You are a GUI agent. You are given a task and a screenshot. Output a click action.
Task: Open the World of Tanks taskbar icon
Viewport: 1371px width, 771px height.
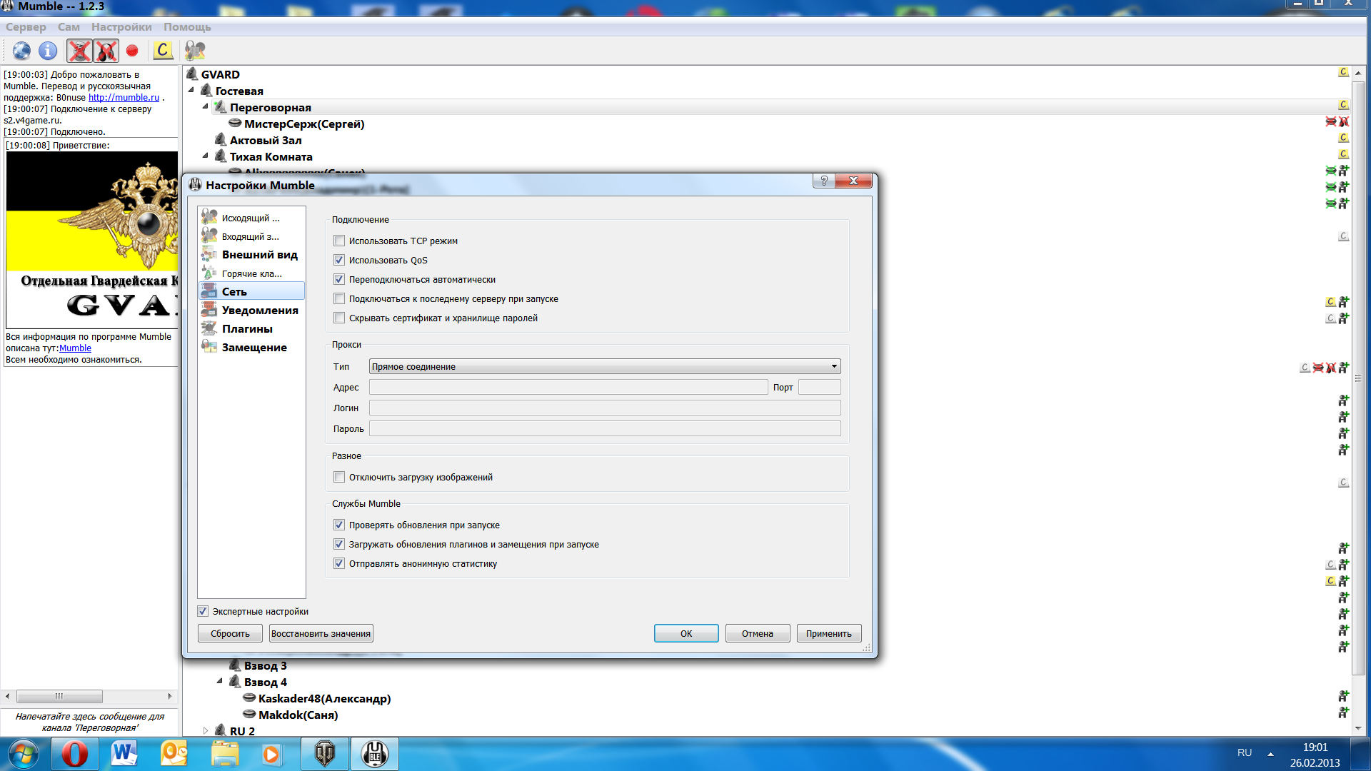pyautogui.click(x=325, y=754)
